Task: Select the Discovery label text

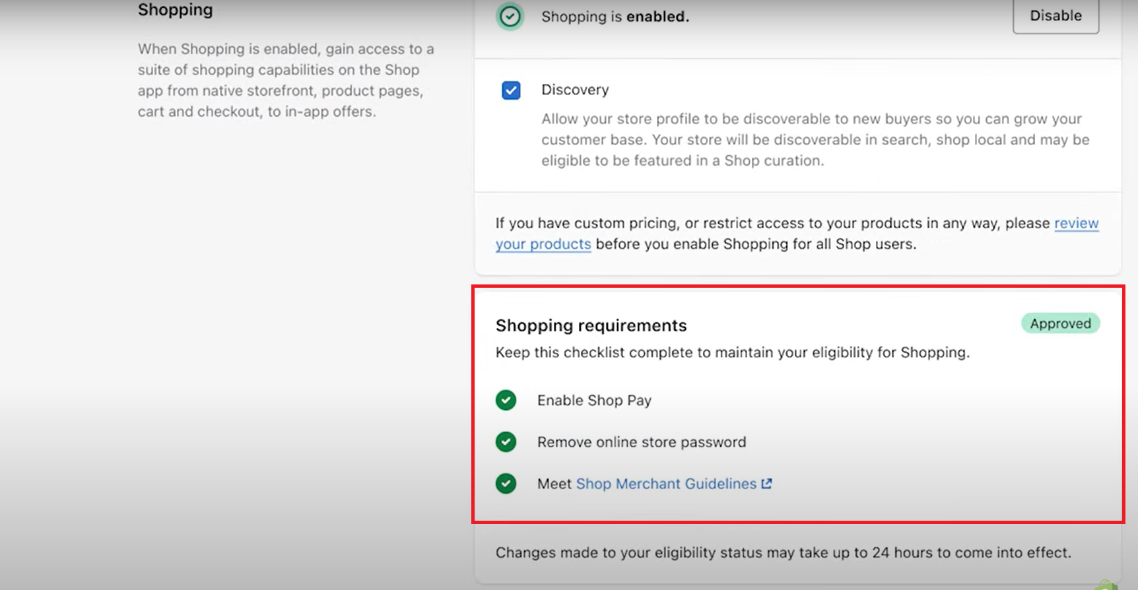Action: (575, 90)
